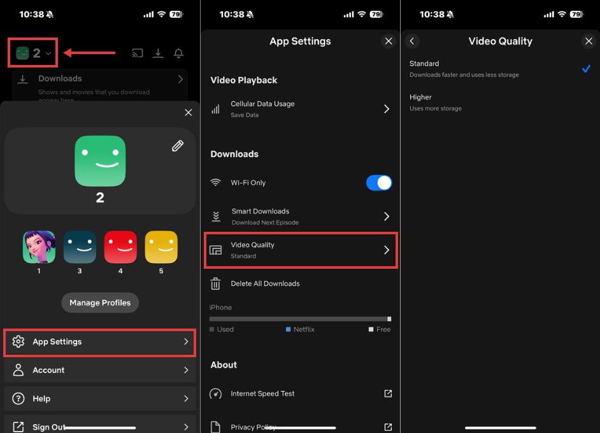Click the Account person icon

pos(18,370)
